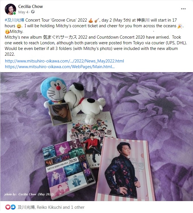Click the #及川光博 hashtag

tap(14, 20)
